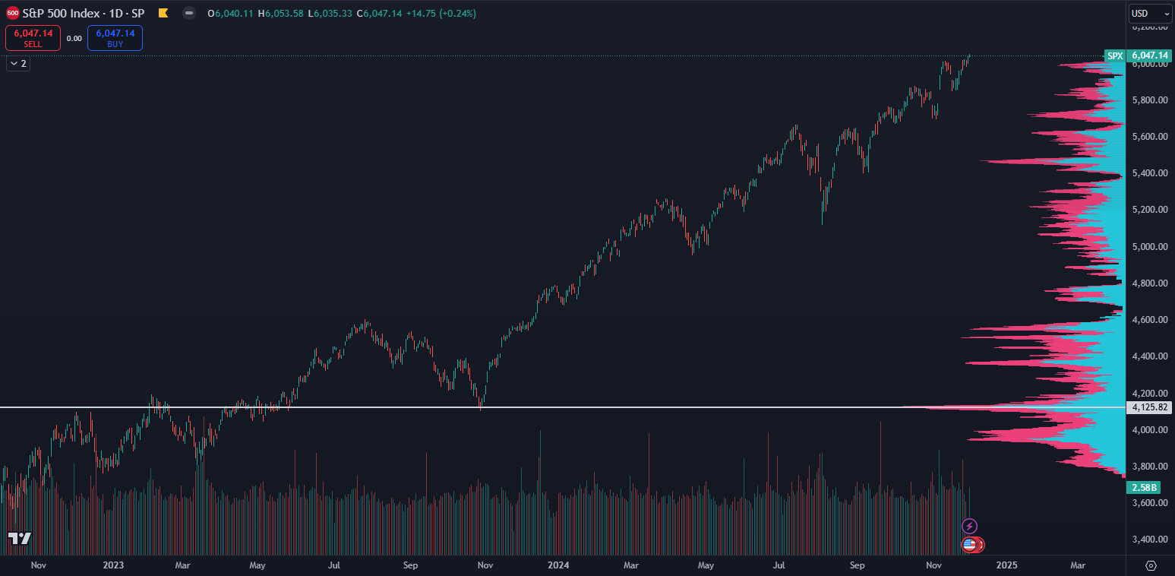Click the 5,200.00 price scale label
The height and width of the screenshot is (576, 1175).
1150,210
